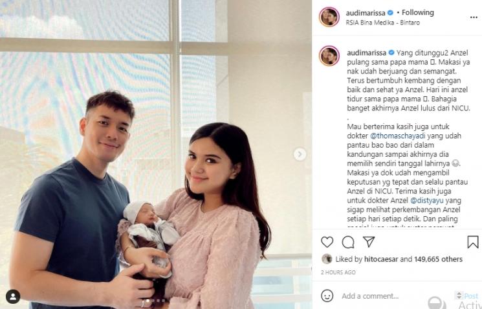Open audimarissa header profile picture
This screenshot has height=309, width=482.
point(329,17)
